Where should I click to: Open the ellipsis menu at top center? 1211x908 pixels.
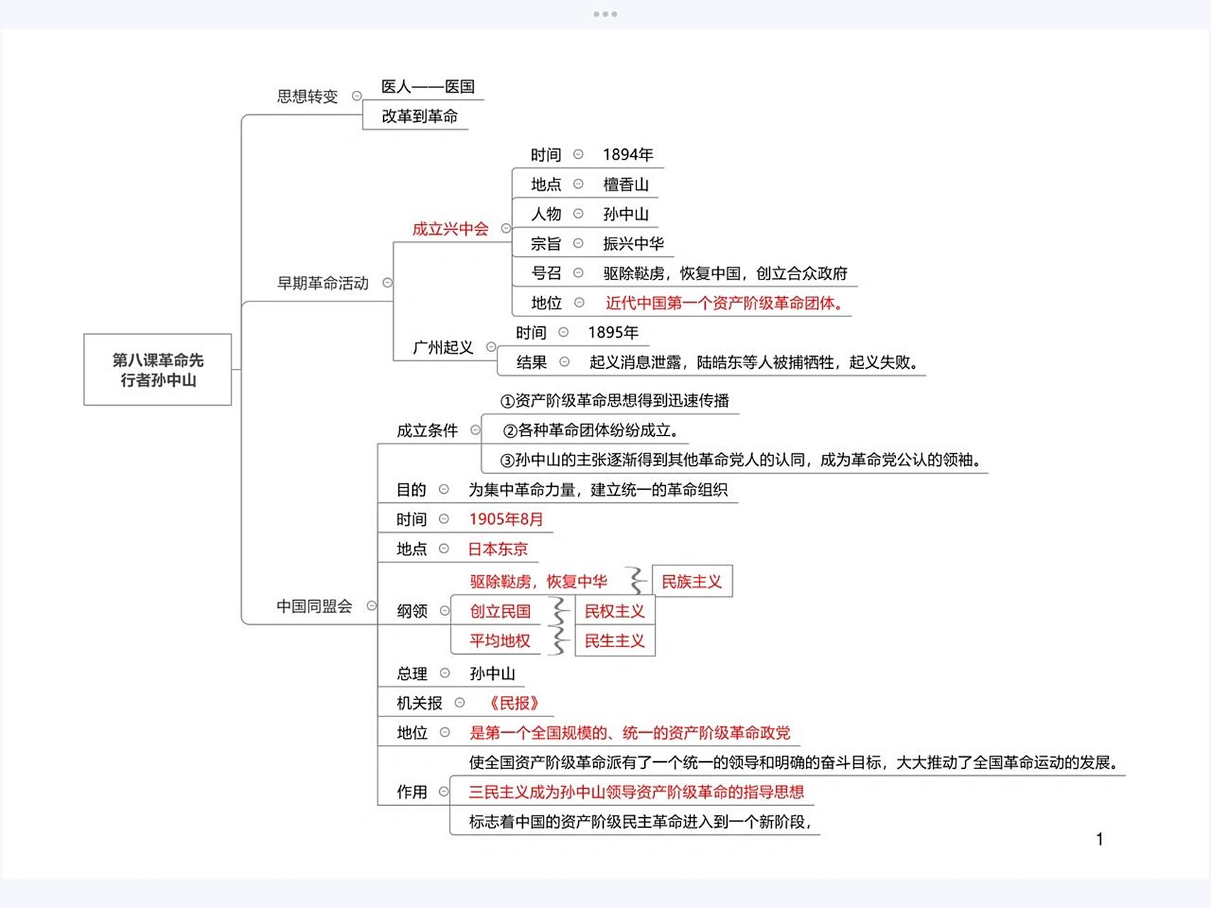click(605, 13)
